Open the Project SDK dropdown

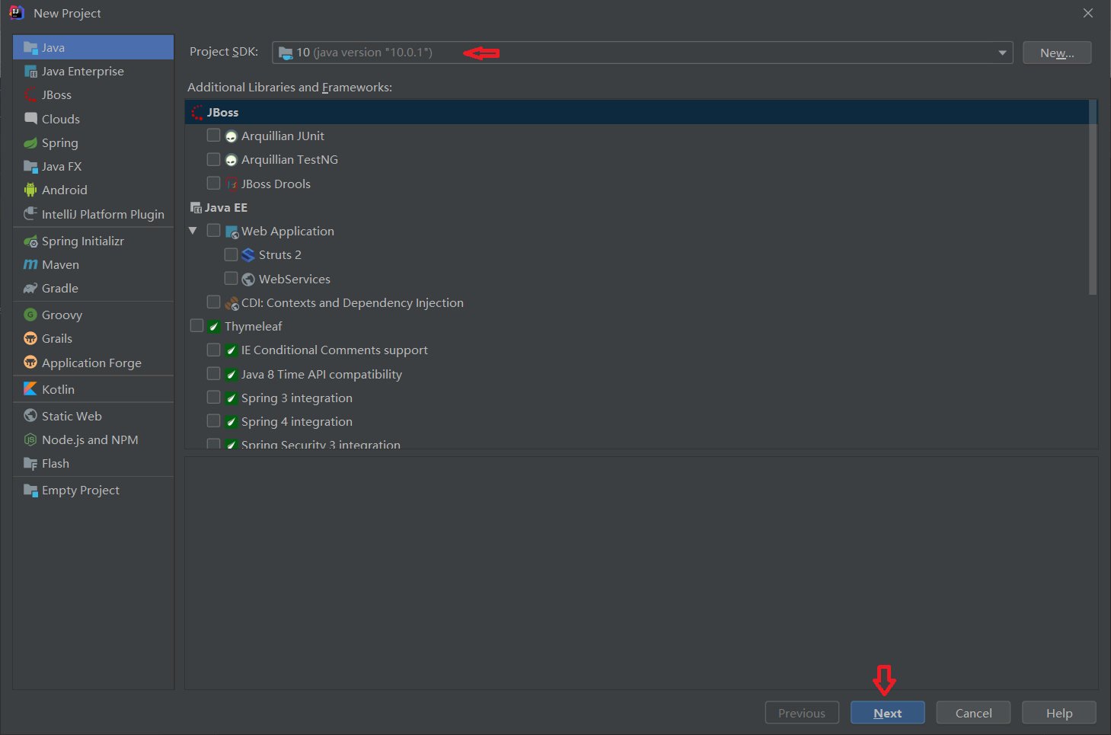[x=1002, y=53]
